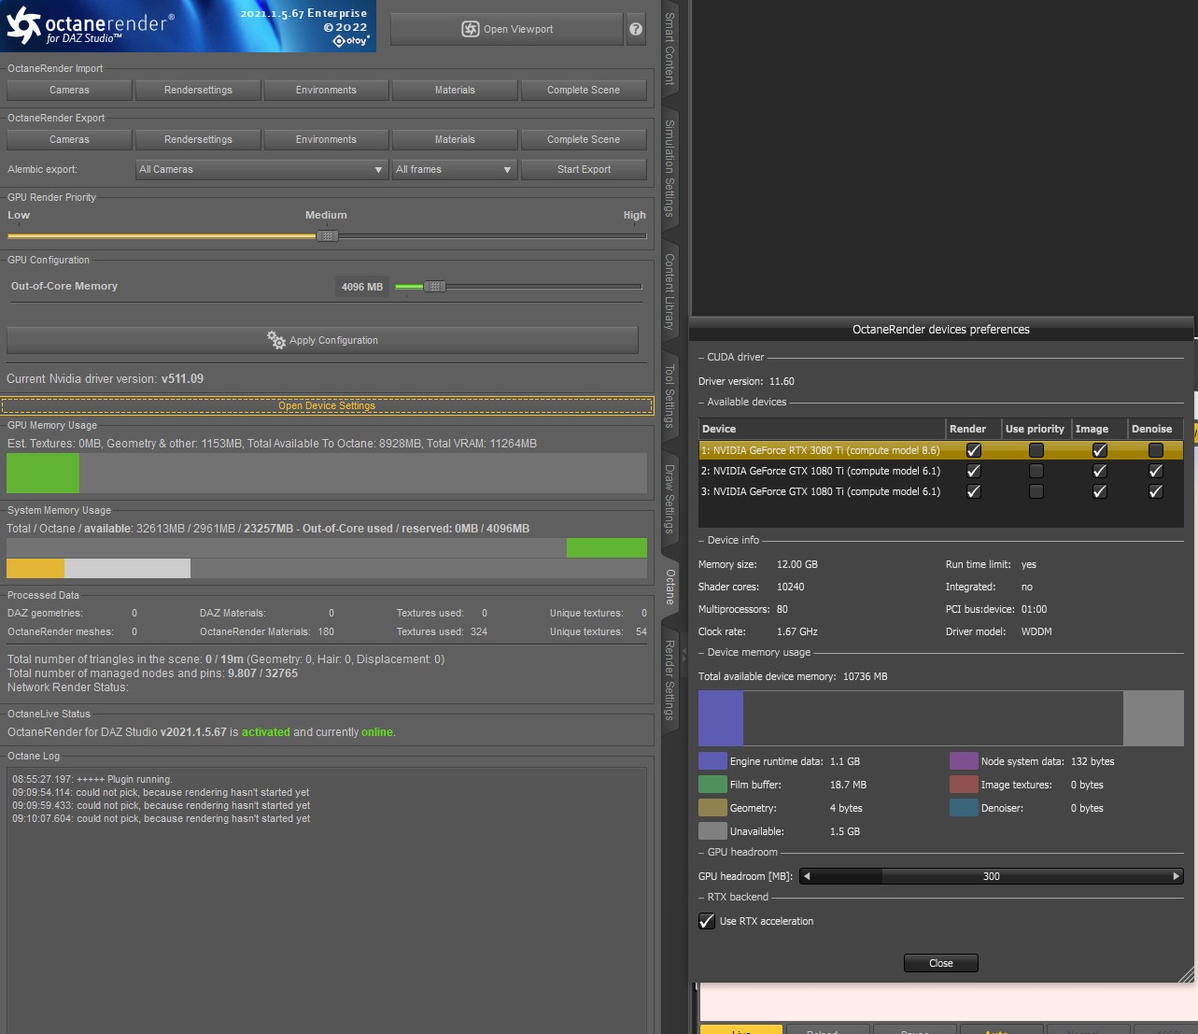Click the Denoise column header
The image size is (1198, 1034).
[1154, 429]
